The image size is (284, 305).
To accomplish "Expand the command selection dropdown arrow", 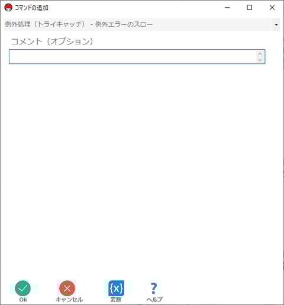I will click(276, 25).
